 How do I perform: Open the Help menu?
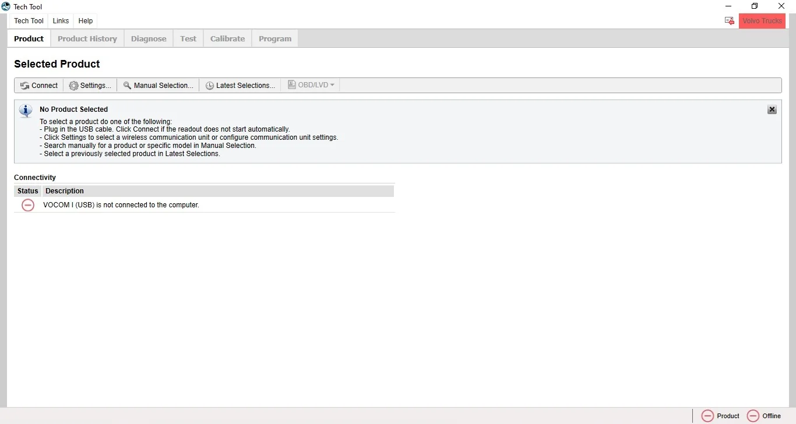(x=86, y=21)
